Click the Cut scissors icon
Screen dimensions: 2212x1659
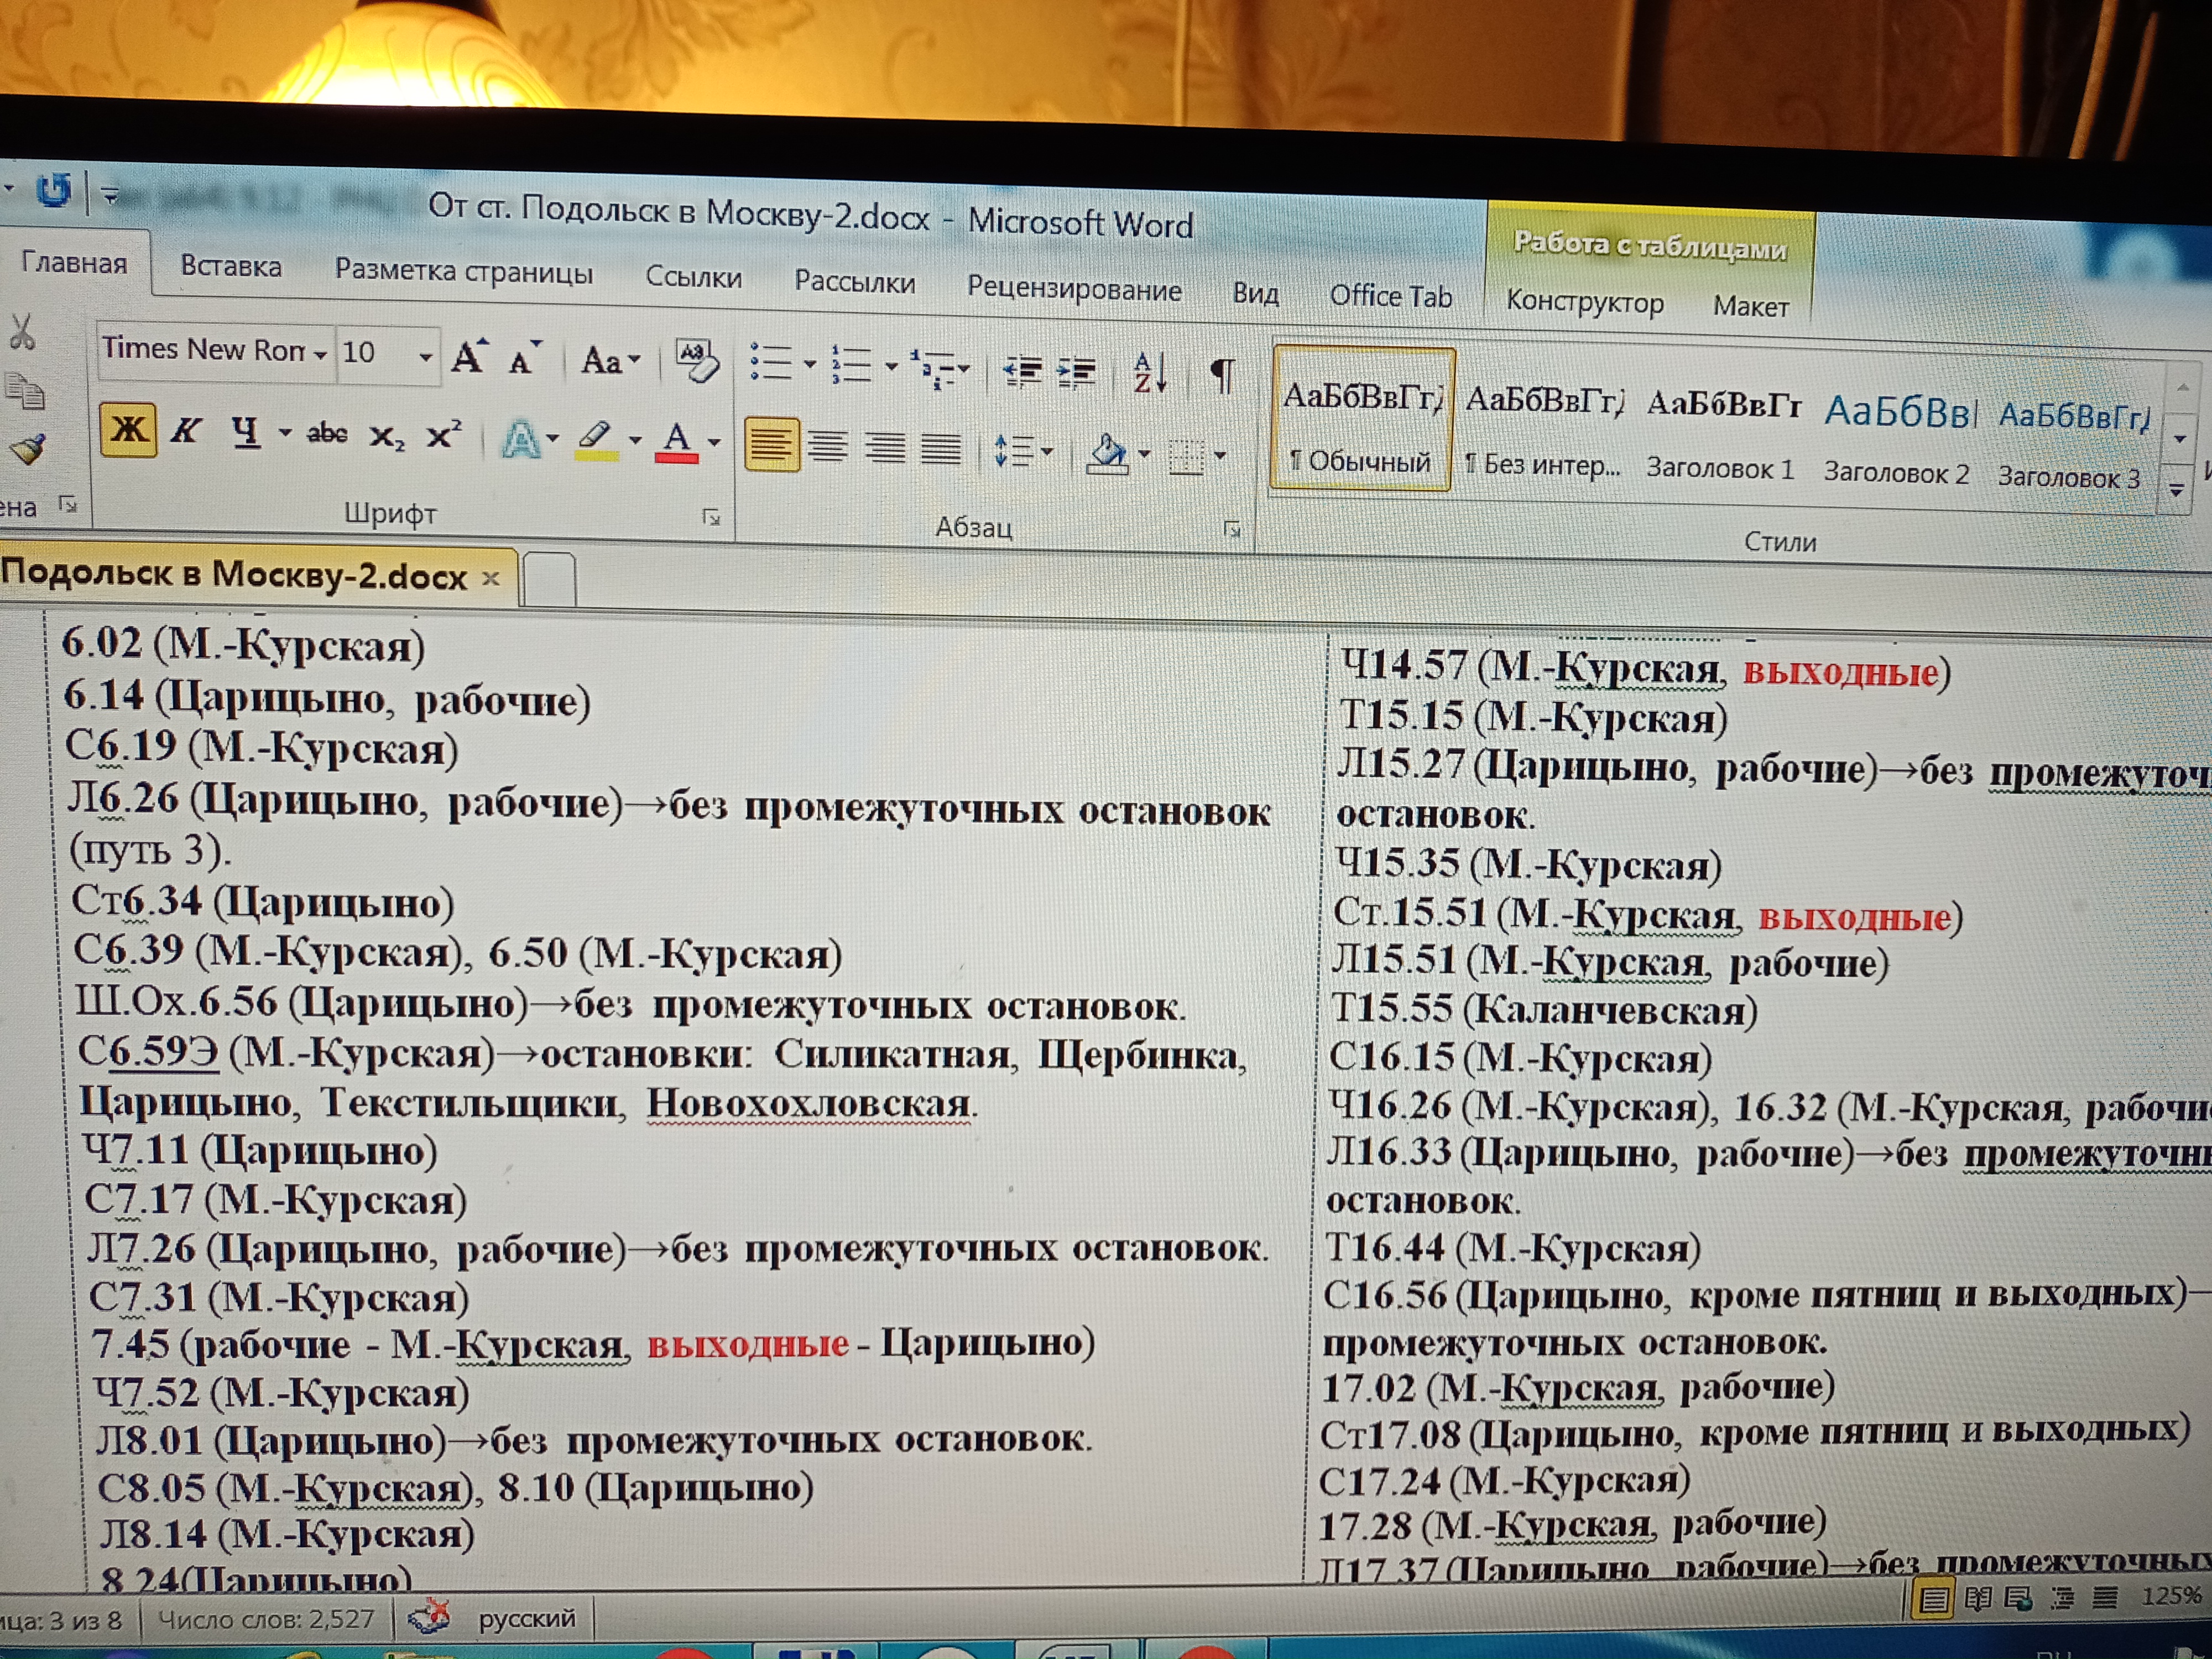pos(22,332)
